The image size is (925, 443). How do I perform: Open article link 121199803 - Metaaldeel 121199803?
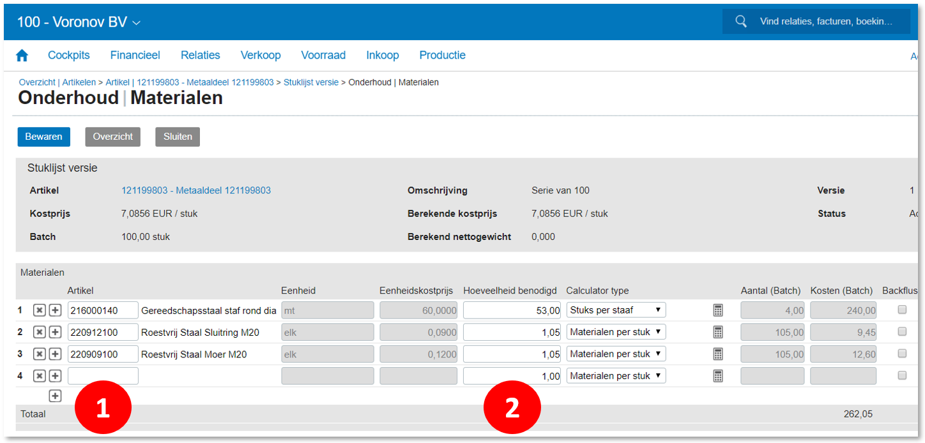point(195,190)
